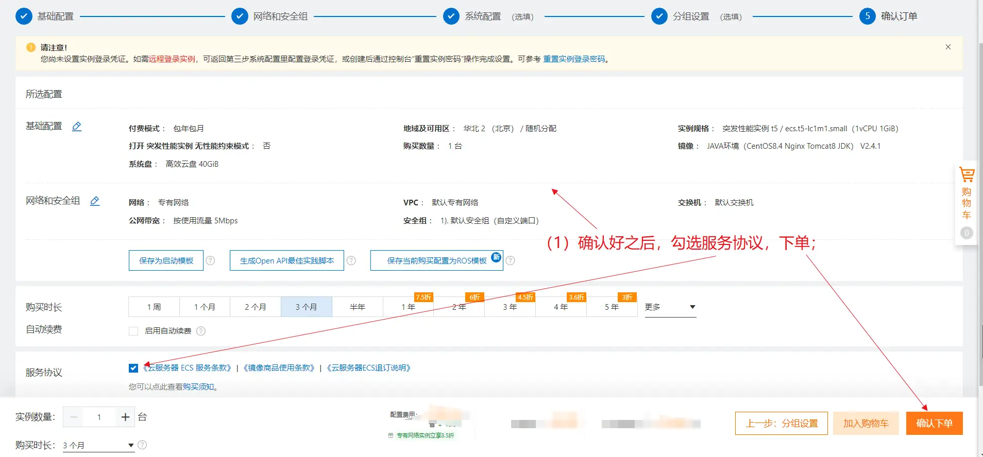Image resolution: width=983 pixels, height=457 pixels.
Task: Click the 确认下单 button
Action: point(934,423)
